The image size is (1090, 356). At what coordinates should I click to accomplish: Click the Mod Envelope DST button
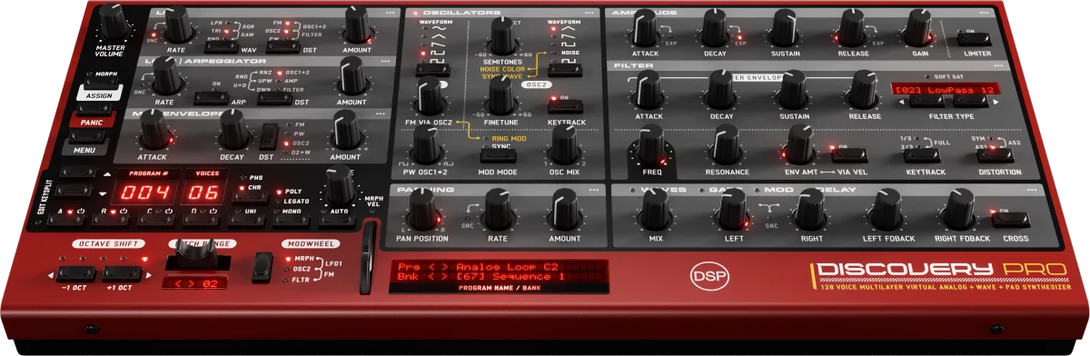coord(269,136)
